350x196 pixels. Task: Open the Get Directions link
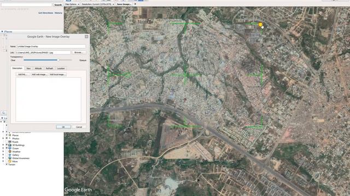(46, 13)
